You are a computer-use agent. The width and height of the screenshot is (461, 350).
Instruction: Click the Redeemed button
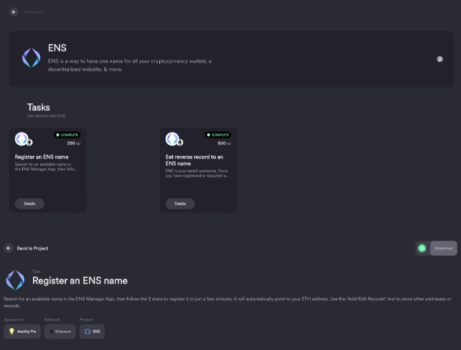click(443, 249)
